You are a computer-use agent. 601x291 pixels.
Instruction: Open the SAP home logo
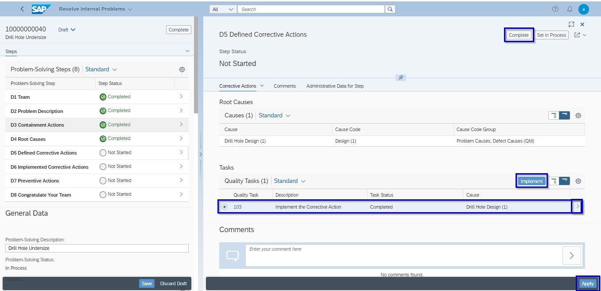click(40, 8)
